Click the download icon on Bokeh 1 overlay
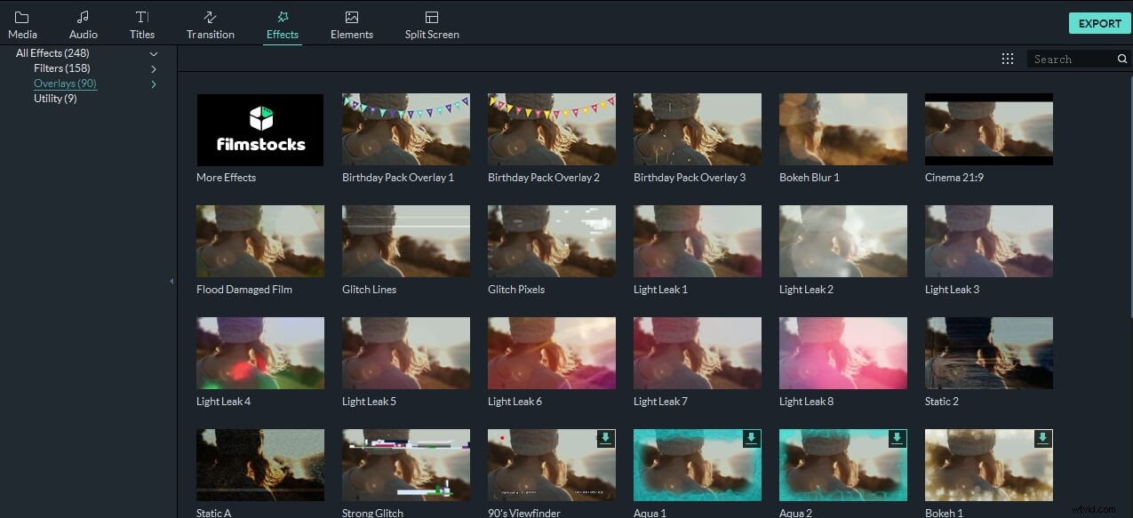1133x518 pixels. (x=1043, y=438)
